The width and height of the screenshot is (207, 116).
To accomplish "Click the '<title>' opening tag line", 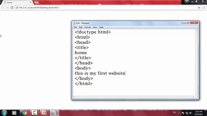I will 82,47.
